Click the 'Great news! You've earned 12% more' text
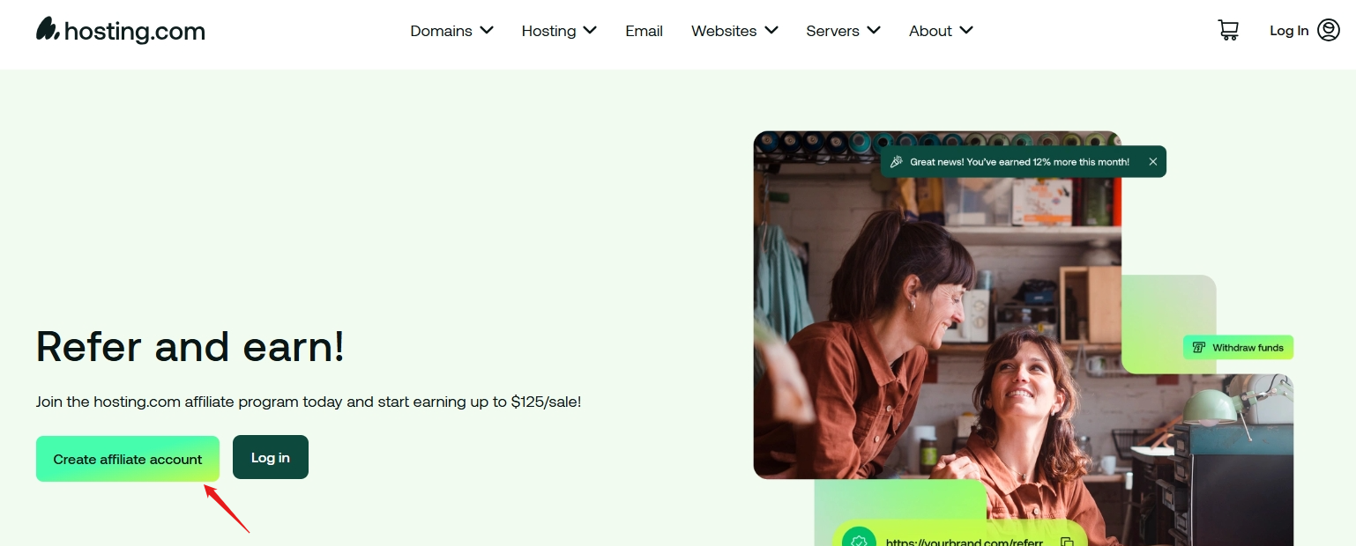This screenshot has width=1356, height=546. 1019,162
